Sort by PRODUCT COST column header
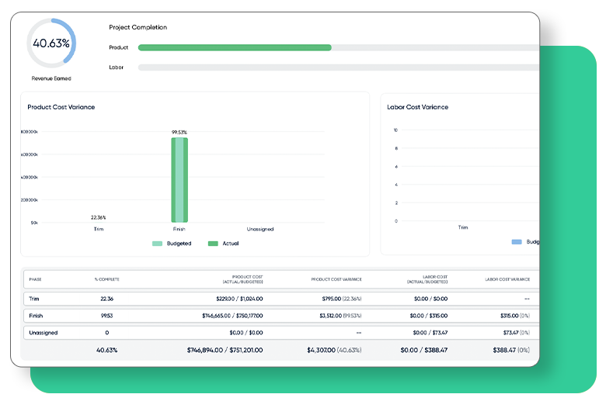The image size is (606, 408). pyautogui.click(x=242, y=279)
